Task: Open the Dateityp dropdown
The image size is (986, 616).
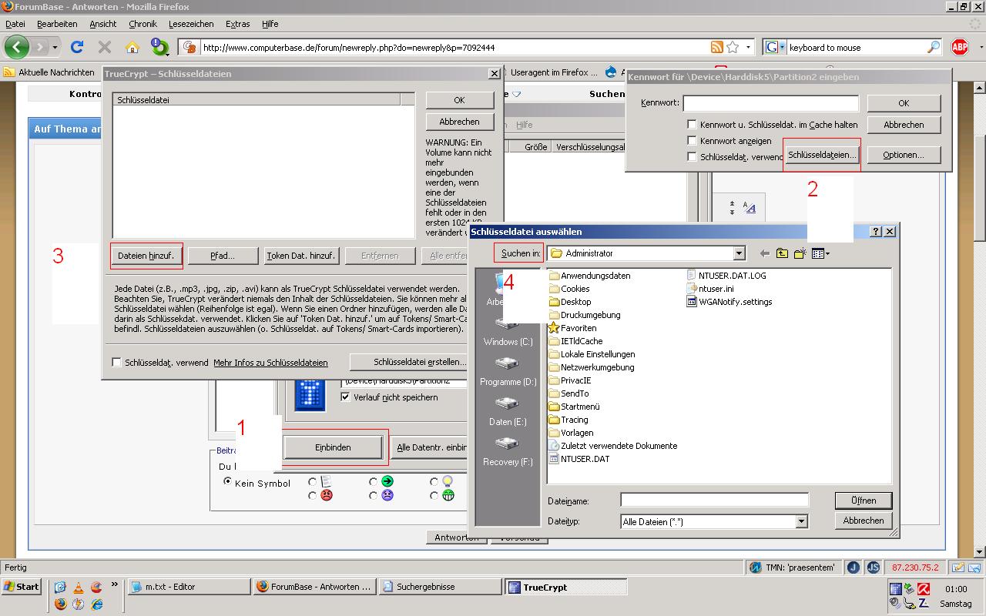Action: [801, 521]
